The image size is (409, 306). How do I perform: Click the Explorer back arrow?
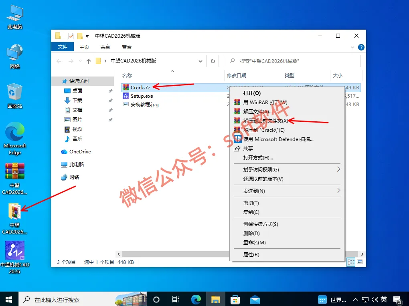point(59,61)
